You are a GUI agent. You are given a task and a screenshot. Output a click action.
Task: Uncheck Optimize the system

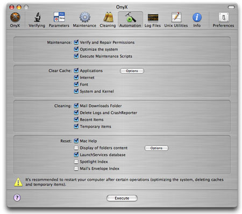pos(76,49)
